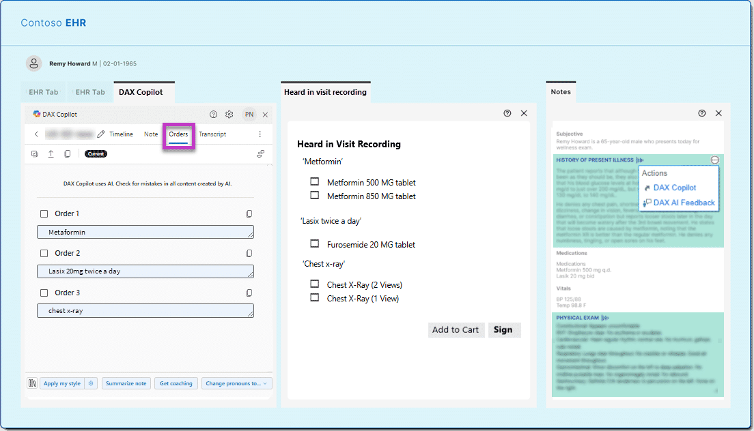Check the Furosemide 20 MG tablet checkbox
The width and height of the screenshot is (754, 431).
(315, 244)
